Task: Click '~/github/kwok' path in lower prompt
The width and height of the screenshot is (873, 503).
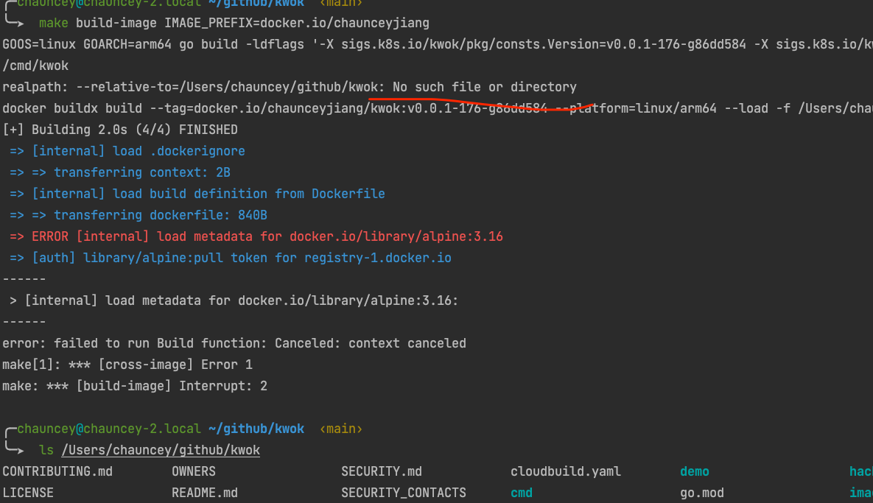Action: tap(256, 429)
